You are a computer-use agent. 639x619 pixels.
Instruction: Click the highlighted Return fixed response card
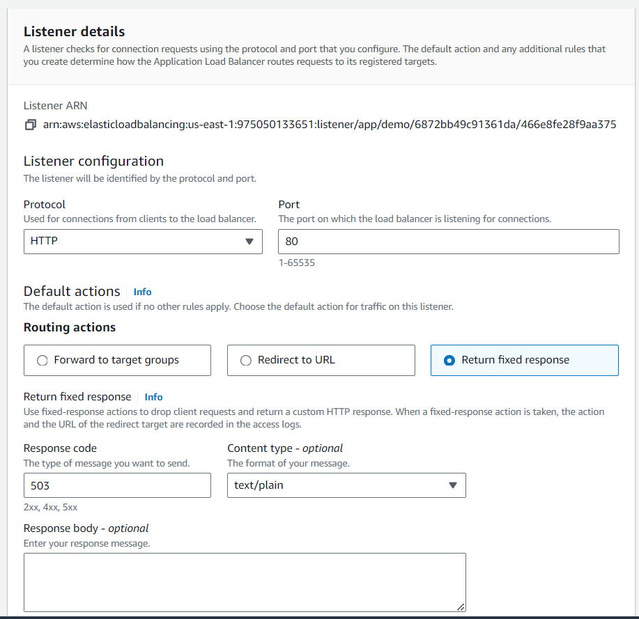pos(524,360)
